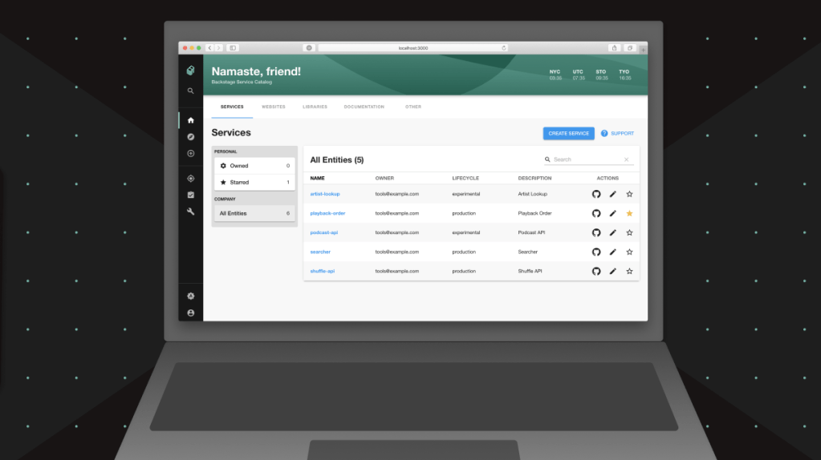The image size is (821, 460).
Task: Unstar the playback-order entity
Action: [629, 213]
